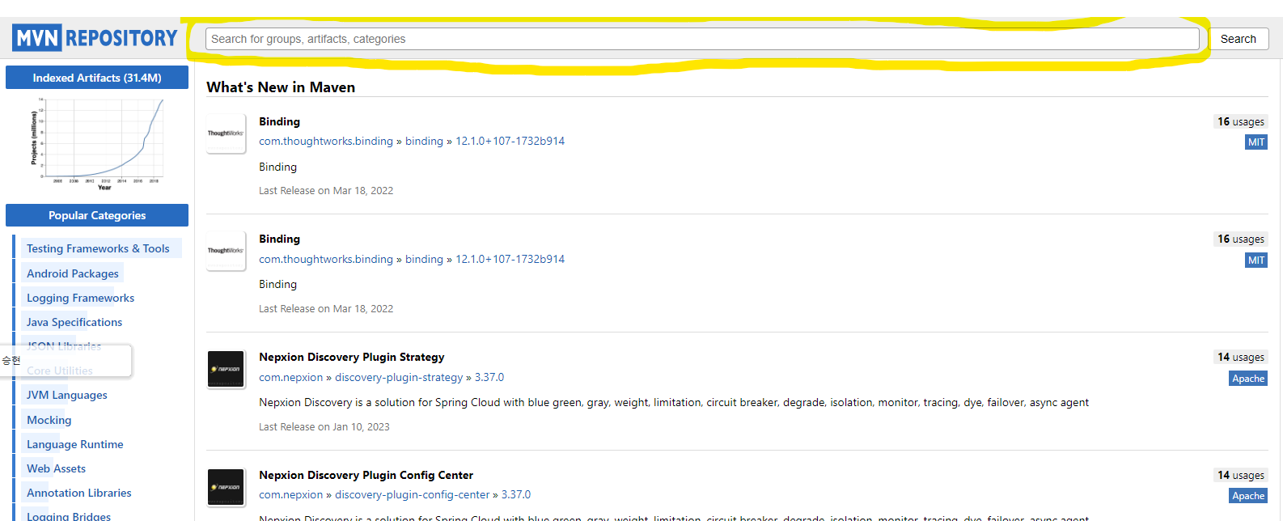Open version 3.37.0 of discovery-plugin-strategy
Viewport: 1283px width, 521px height.
(489, 377)
